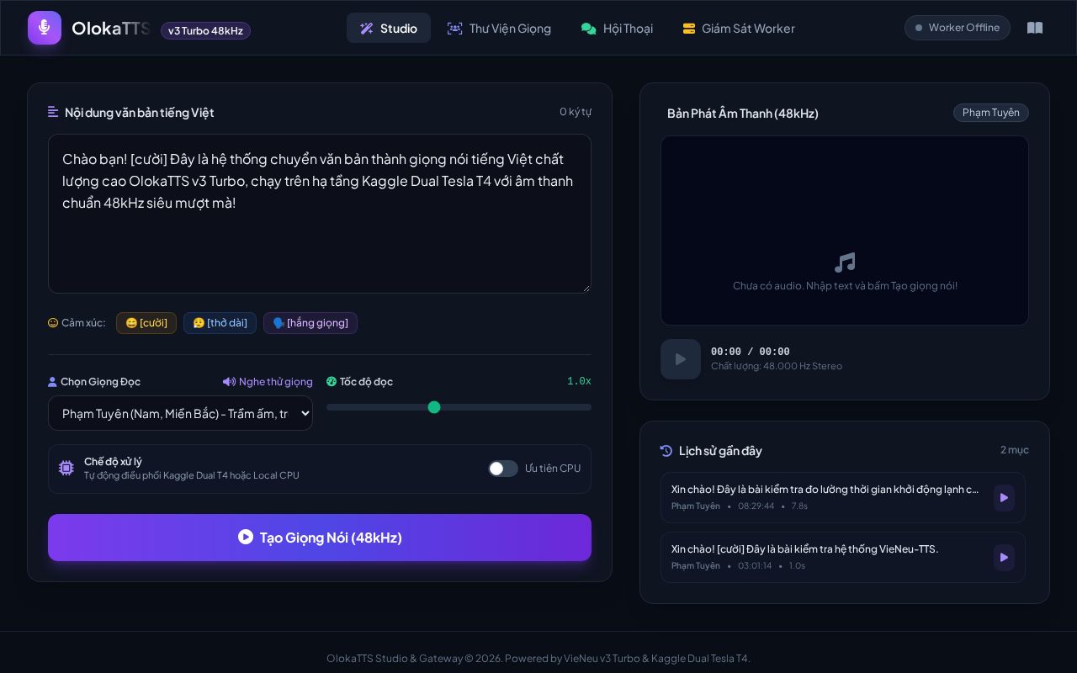
Task: Open the Thư Viện Giọng tab
Action: pyautogui.click(x=499, y=28)
